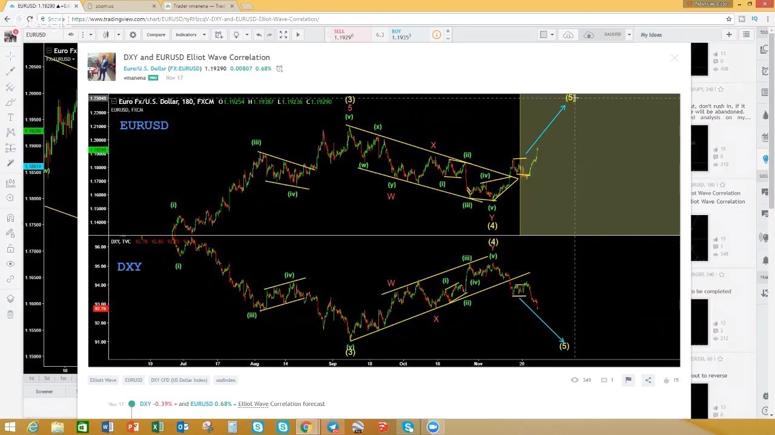This screenshot has width=775, height=435.
Task: Click the zoom in magnifier tool
Action: tap(10, 198)
